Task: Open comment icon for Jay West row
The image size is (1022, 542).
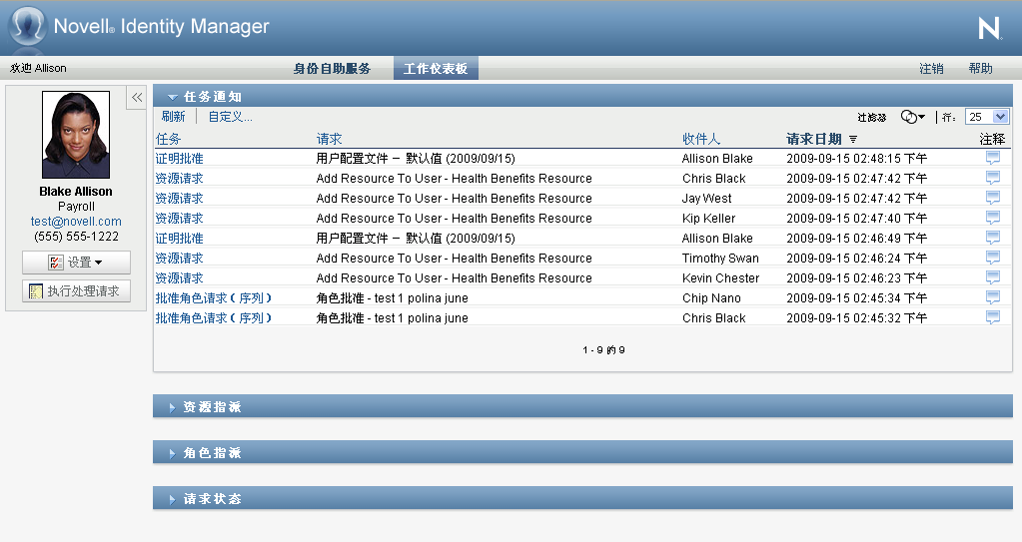Action: 993,198
